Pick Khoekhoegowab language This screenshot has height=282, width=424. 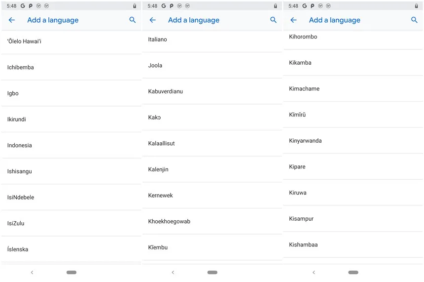[212, 221]
